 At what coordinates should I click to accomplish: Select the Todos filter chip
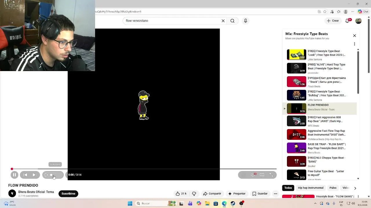288,188
